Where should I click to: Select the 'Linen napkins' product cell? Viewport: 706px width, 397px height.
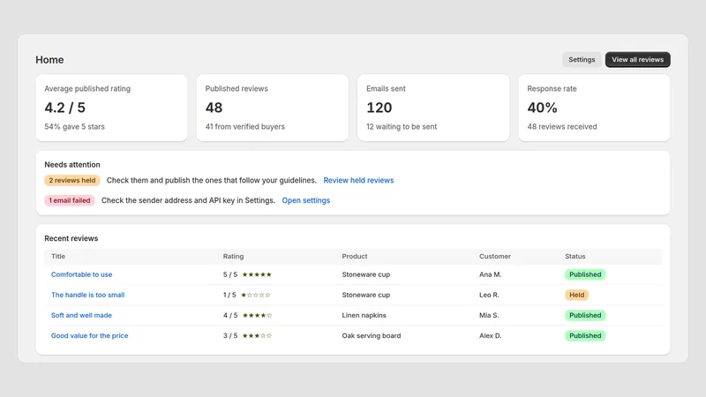[364, 315]
